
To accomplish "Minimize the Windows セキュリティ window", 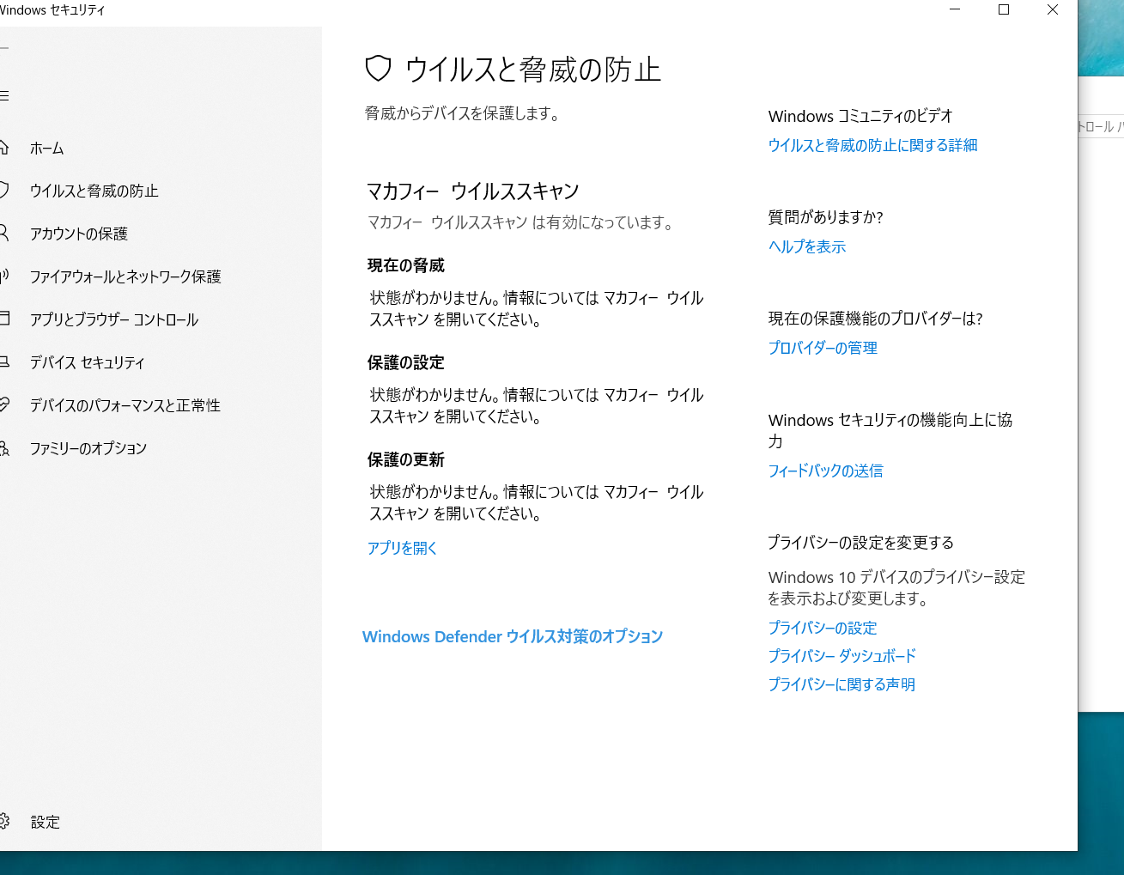I will point(955,10).
